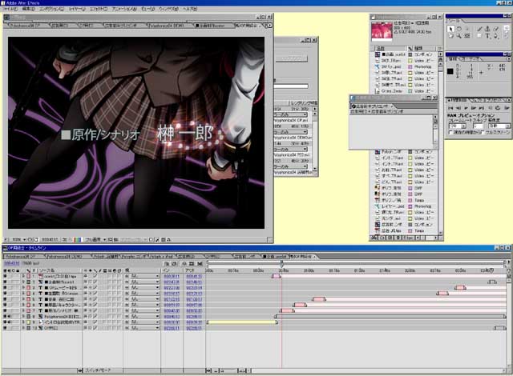This screenshot has width=513, height=376.
Task: Toggle Full Screen checkbox in Time Controls
Action: pyautogui.click(x=483, y=132)
